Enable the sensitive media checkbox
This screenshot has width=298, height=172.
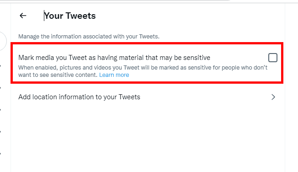pyautogui.click(x=273, y=58)
